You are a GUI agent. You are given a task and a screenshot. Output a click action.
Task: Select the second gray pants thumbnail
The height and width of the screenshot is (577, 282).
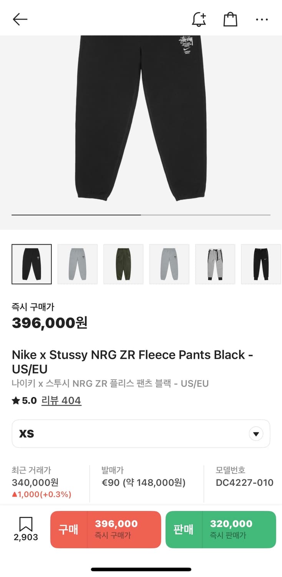tap(78, 264)
